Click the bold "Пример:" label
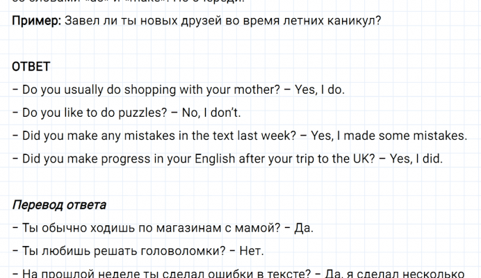The height and width of the screenshot is (278, 481). pos(35,20)
